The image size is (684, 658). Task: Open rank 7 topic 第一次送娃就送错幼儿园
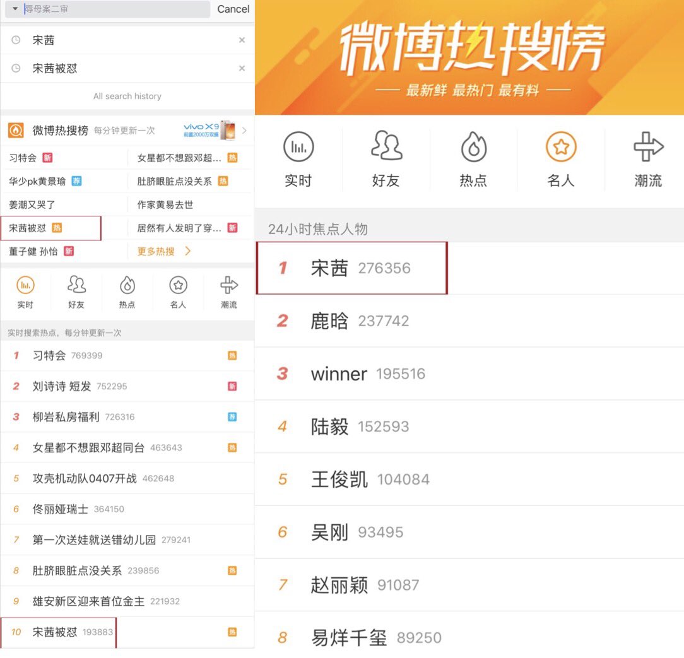point(127,540)
